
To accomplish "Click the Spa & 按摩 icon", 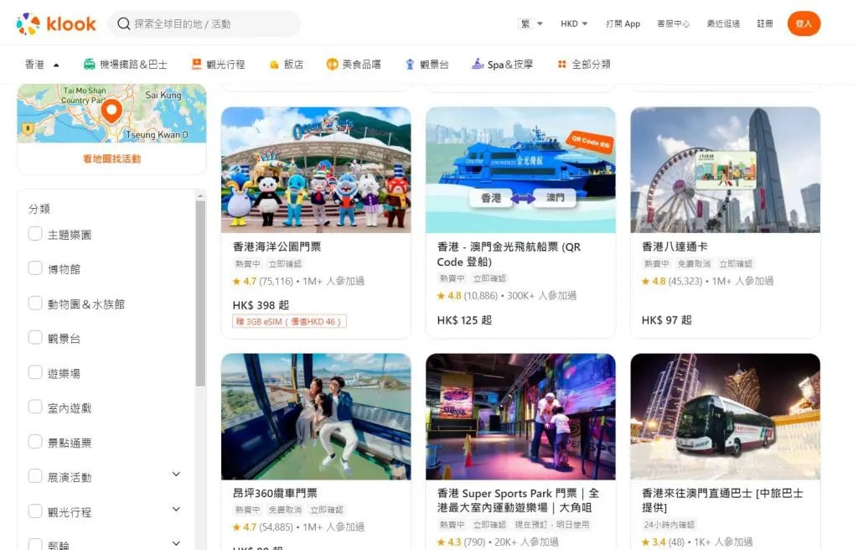I will (478, 64).
